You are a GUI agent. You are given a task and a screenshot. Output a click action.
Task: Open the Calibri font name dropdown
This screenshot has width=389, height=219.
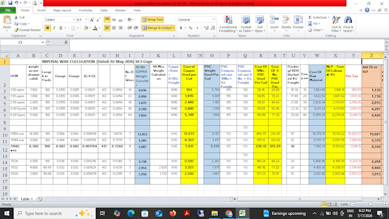point(74,19)
